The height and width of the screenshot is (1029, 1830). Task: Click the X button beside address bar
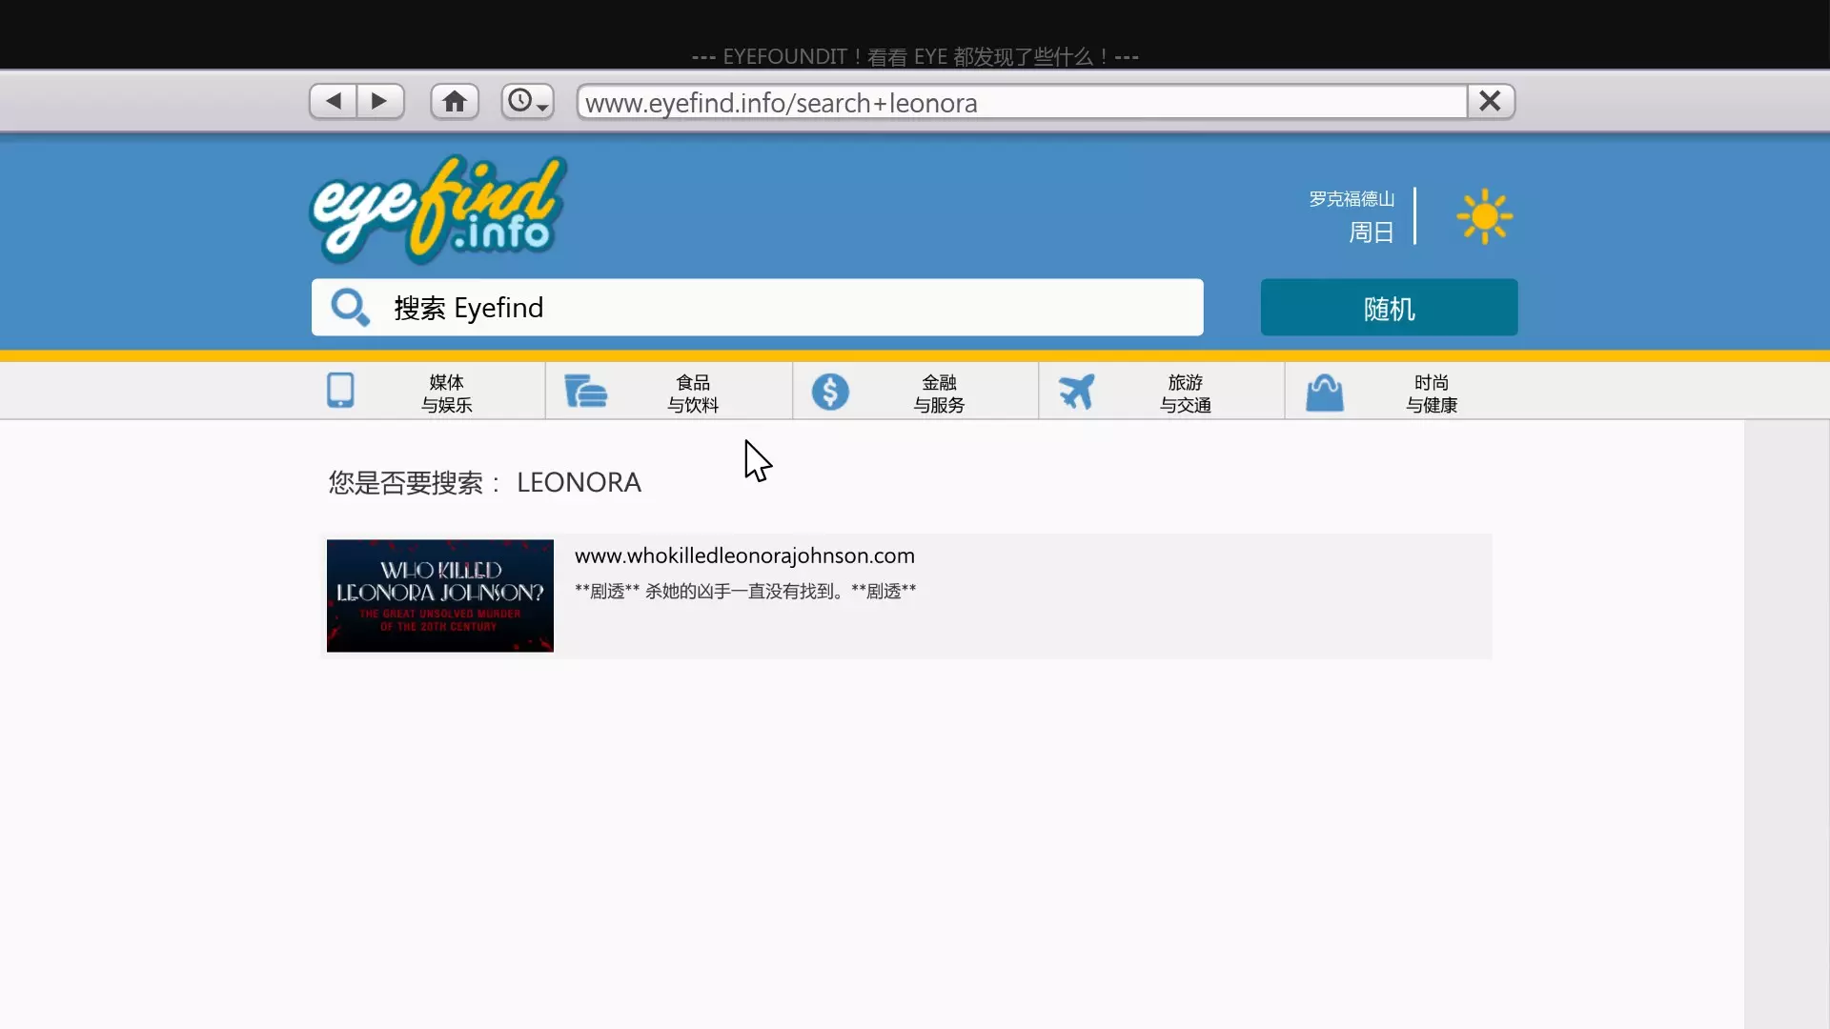[1491, 101]
